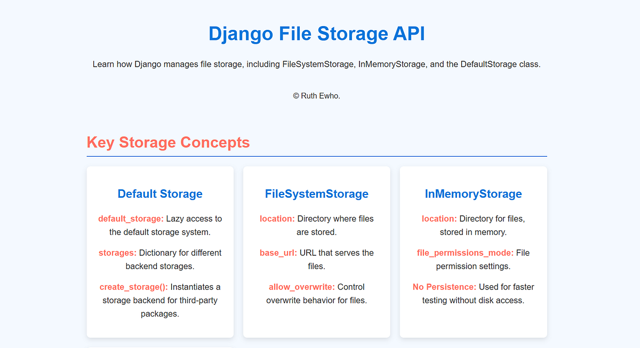This screenshot has height=348, width=640.
Task: Select the create_storage() term
Action: pos(133,287)
